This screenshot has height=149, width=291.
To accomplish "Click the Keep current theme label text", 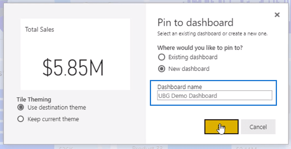I will pos(53,119).
